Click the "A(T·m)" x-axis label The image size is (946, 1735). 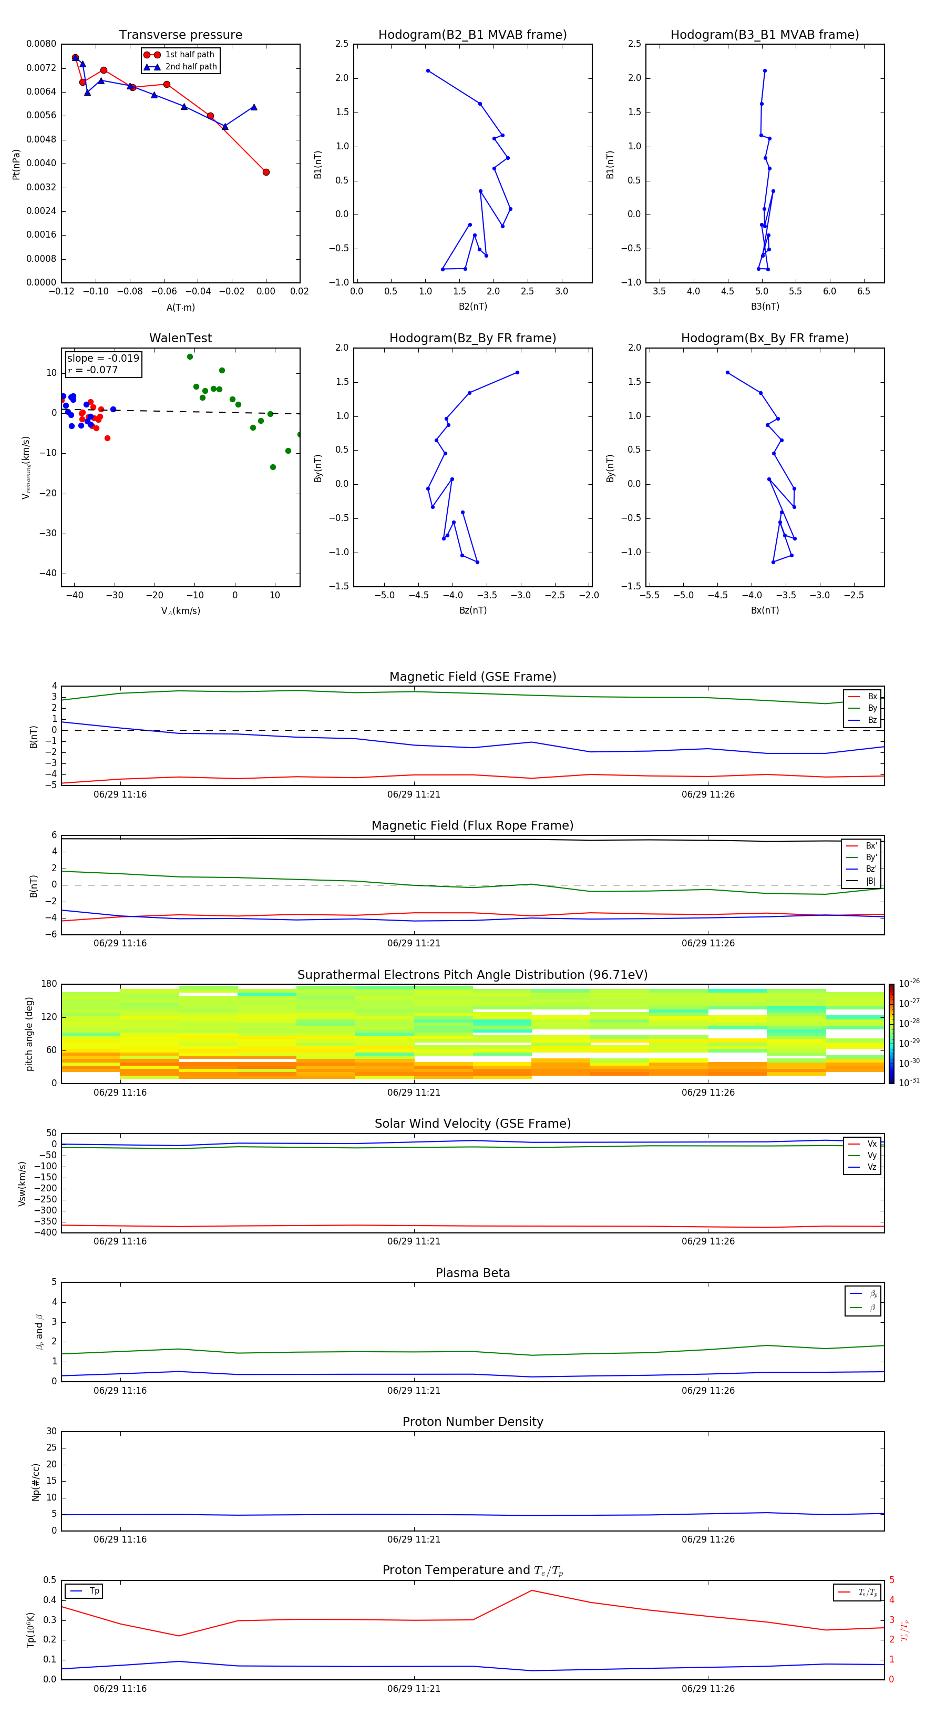(180, 307)
